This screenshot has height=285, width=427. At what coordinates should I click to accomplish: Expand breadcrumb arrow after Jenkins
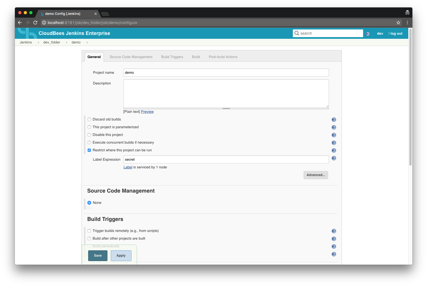tap(38, 42)
